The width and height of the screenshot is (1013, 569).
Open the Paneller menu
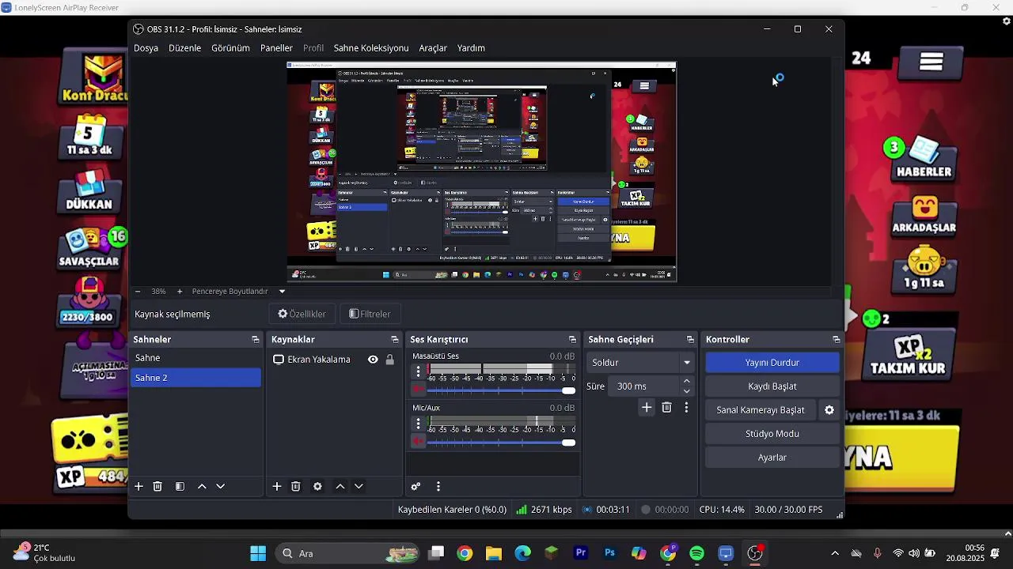click(x=276, y=48)
